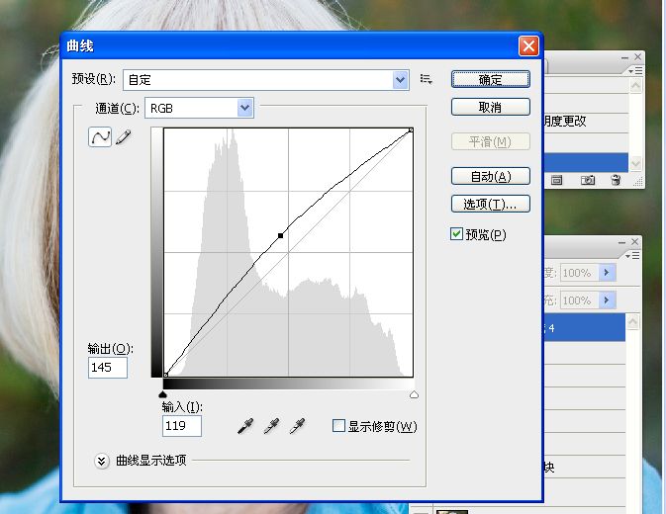Minimize the History panel

pos(624,57)
